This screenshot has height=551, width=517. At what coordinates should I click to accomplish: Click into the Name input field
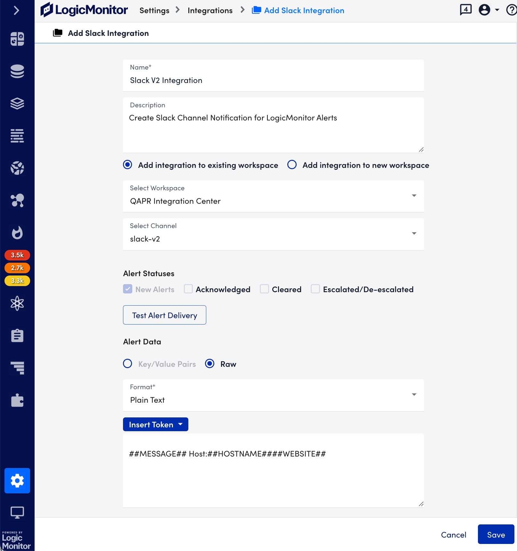click(x=273, y=80)
